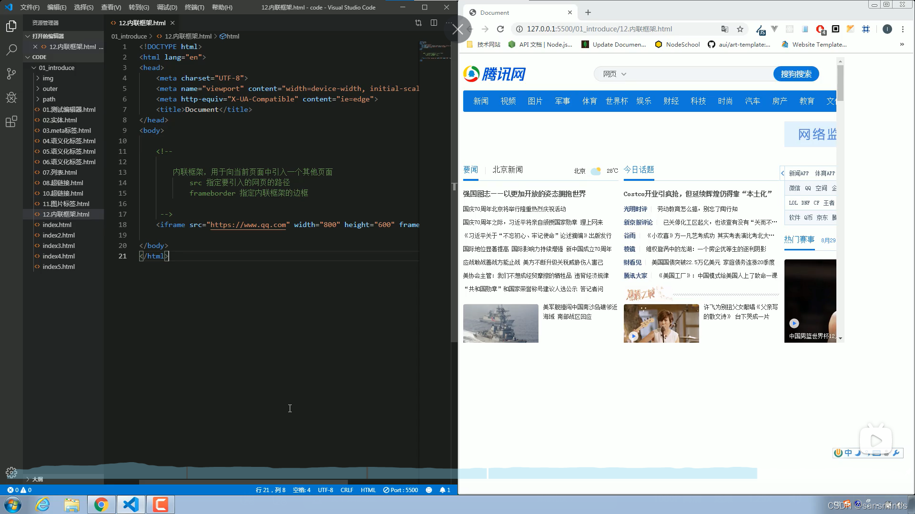The image size is (915, 514).
Task: Play the singer video thumbnail
Action: pos(661,323)
